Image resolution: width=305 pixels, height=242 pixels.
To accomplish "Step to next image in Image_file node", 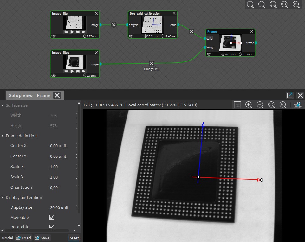I will 83,32.
